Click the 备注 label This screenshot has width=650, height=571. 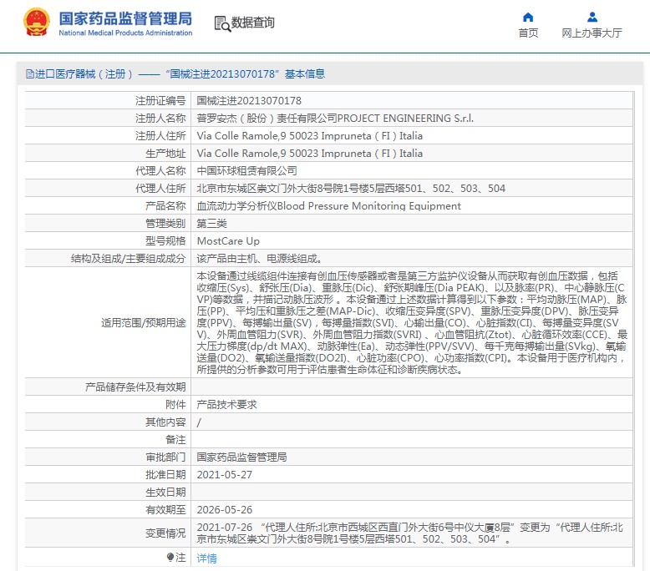click(x=175, y=439)
